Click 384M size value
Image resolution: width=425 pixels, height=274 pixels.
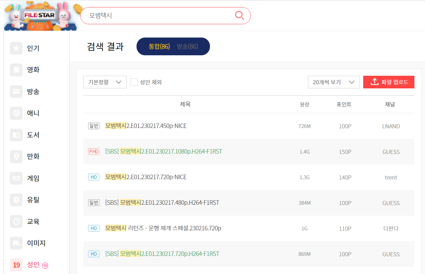point(304,203)
